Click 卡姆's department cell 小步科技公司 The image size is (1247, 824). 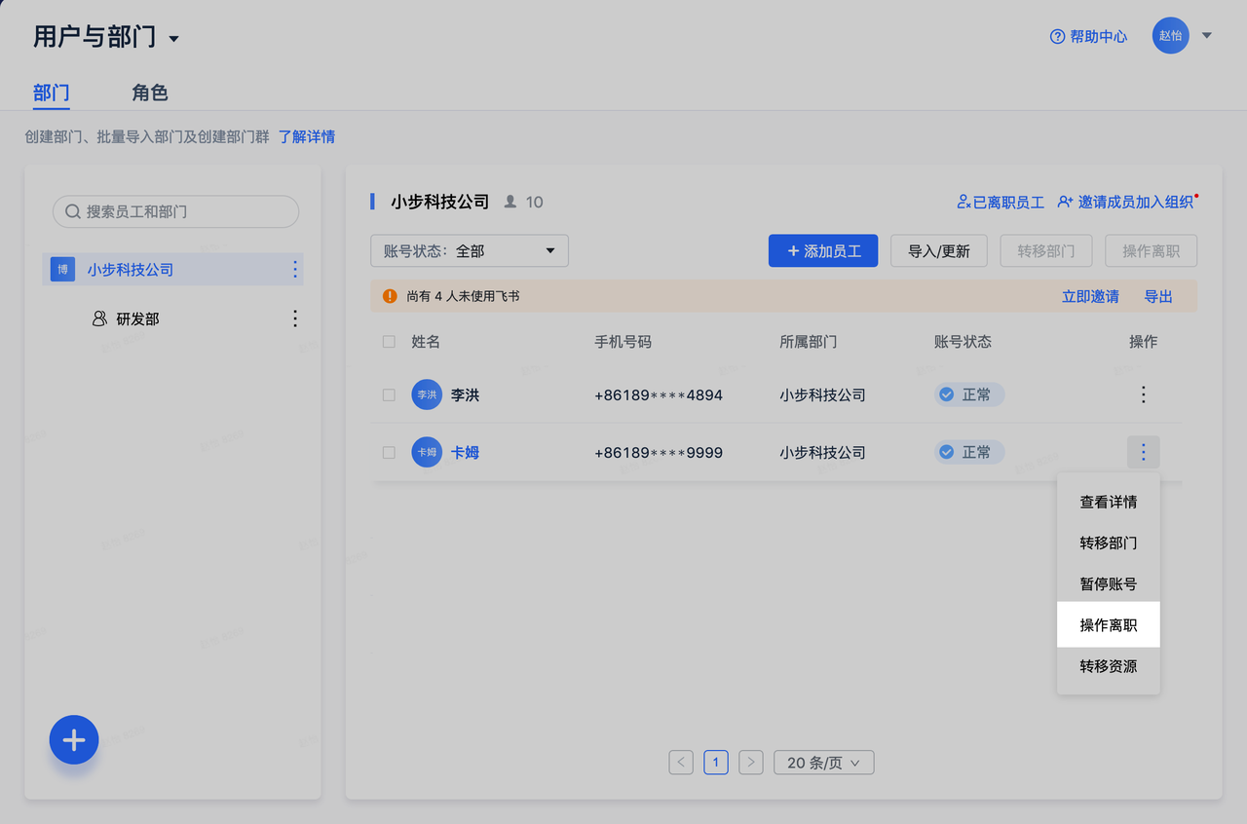(x=822, y=452)
